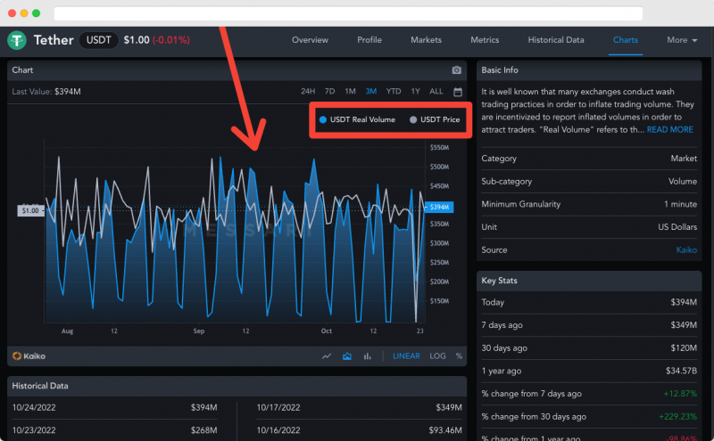Click the 10/16/2022 historical data row

pos(360,430)
